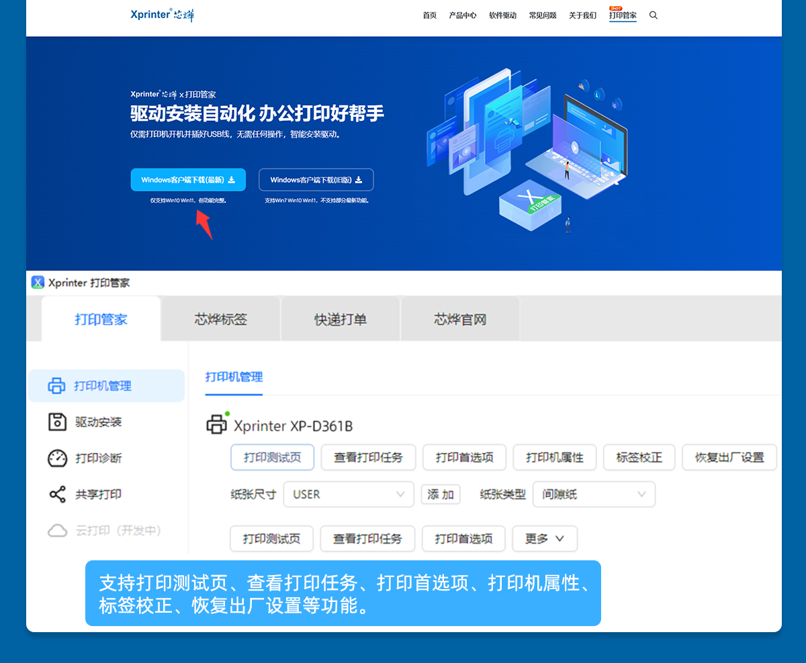
Task: Open 产品中心 in the website navigation
Action: click(463, 15)
